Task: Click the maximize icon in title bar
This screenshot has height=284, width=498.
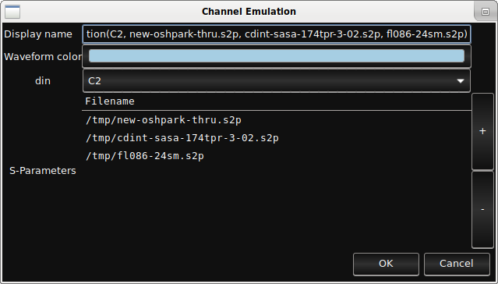Action: (485, 12)
